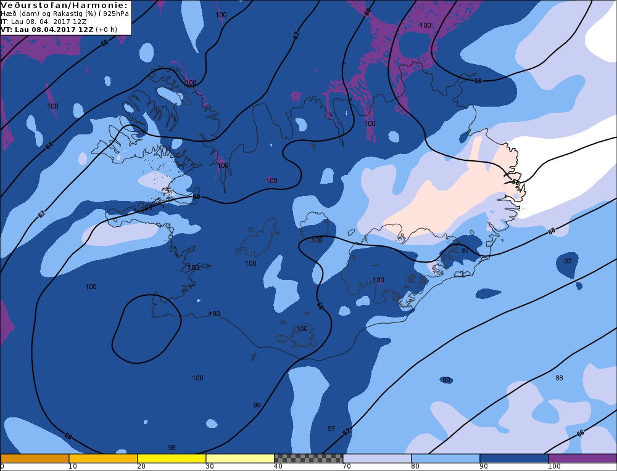Click the '93' humidity value

568,261
